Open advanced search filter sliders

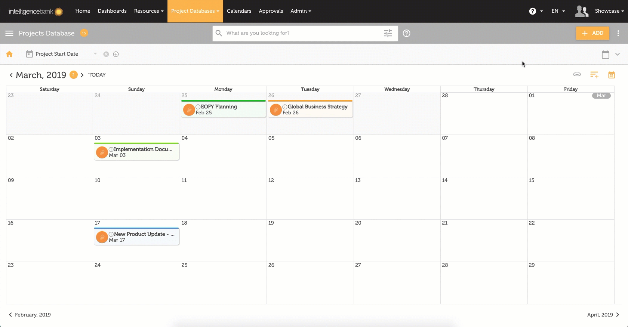[388, 33]
